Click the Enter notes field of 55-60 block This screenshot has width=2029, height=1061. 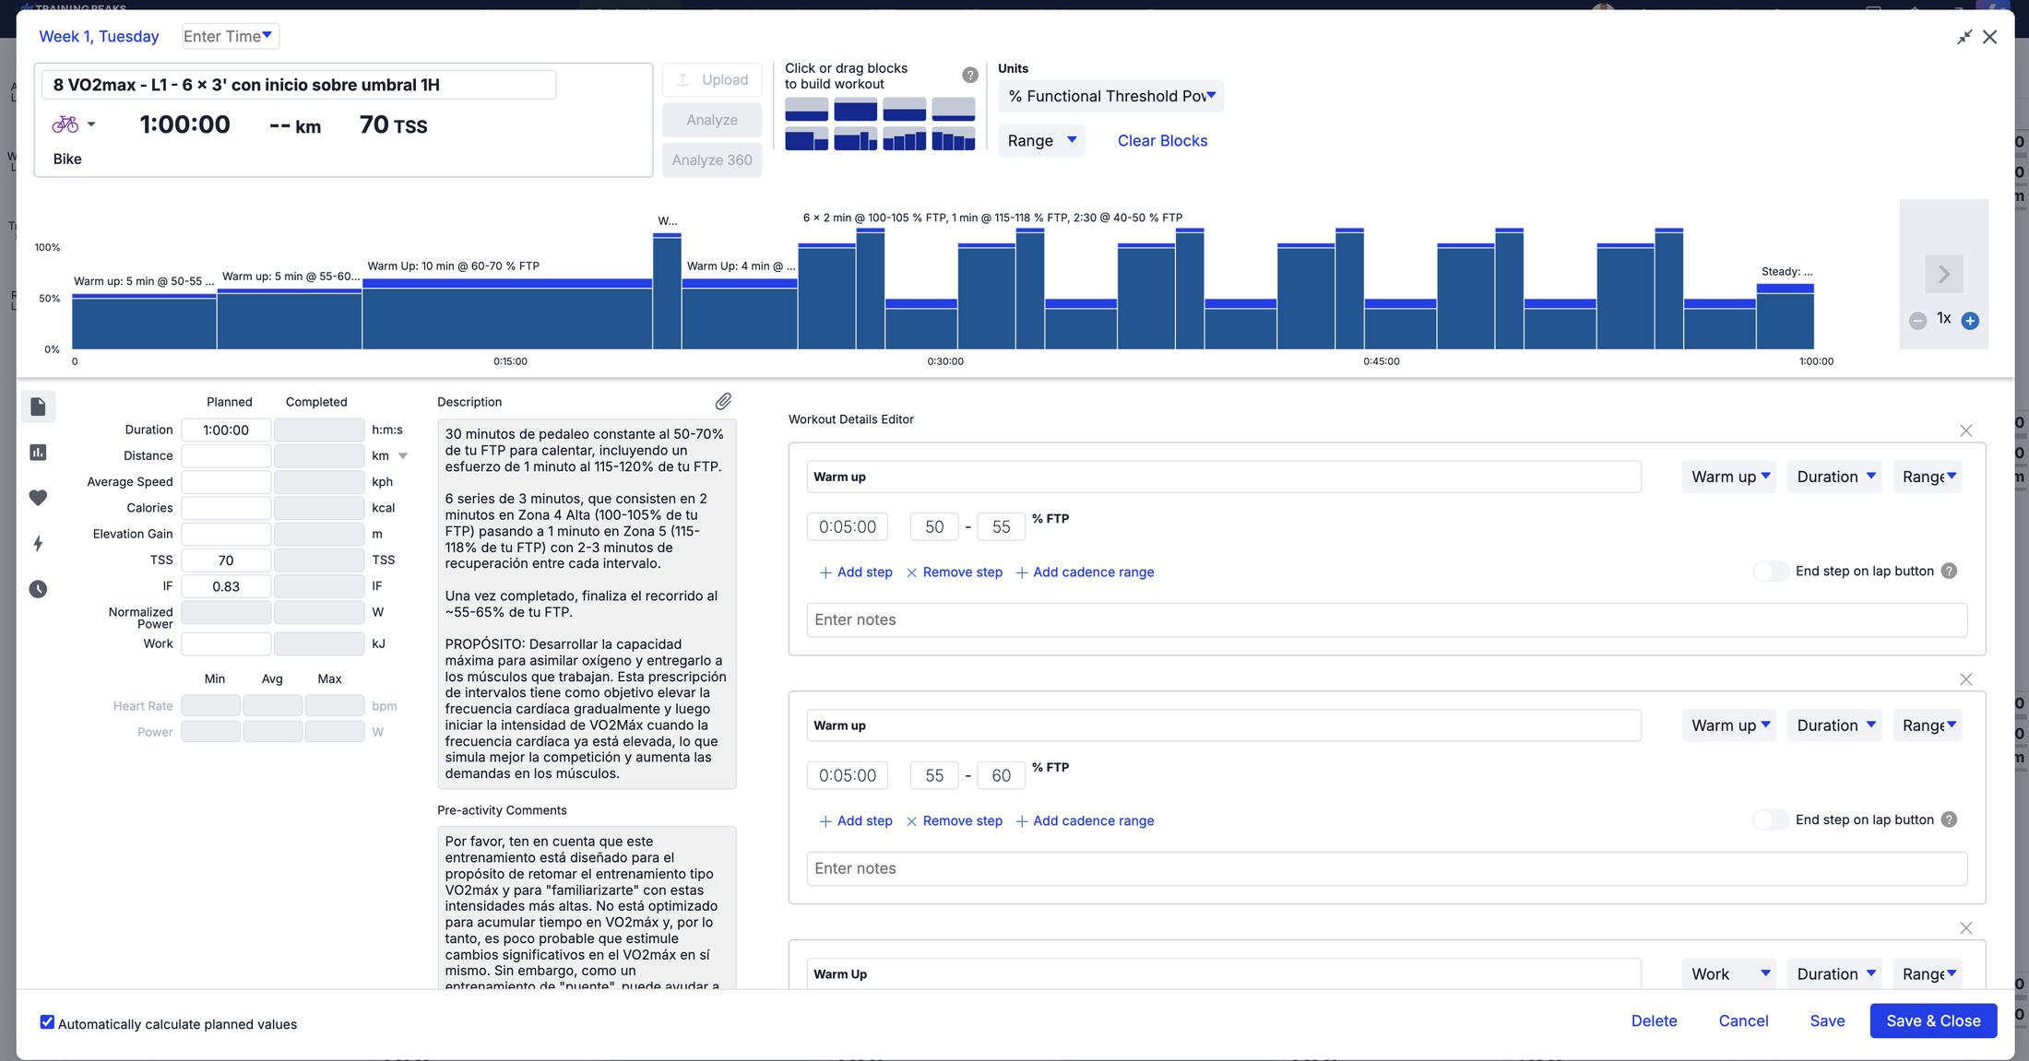click(1387, 868)
